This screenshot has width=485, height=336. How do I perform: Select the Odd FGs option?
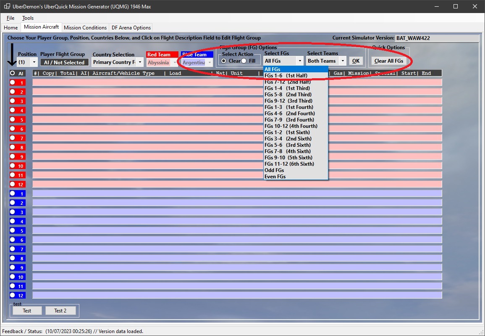[296, 170]
